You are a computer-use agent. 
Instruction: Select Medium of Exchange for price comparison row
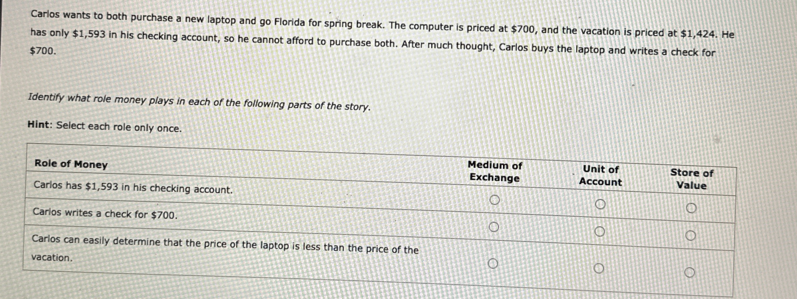pyautogui.click(x=494, y=263)
